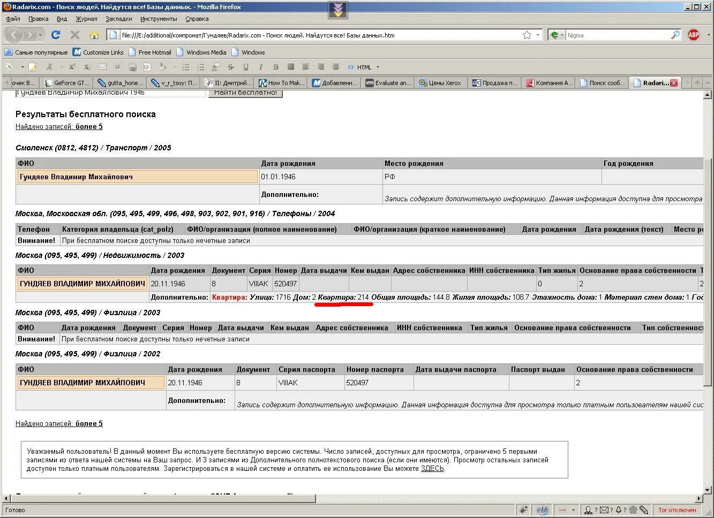This screenshot has width=714, height=518.
Task: Click the name search field with Гундяев text
Action: (111, 93)
